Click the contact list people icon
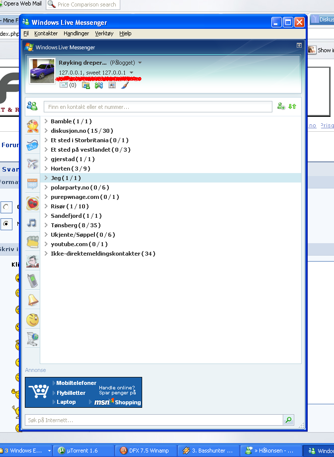Viewport: 334px width, 457px height. [x=32, y=106]
